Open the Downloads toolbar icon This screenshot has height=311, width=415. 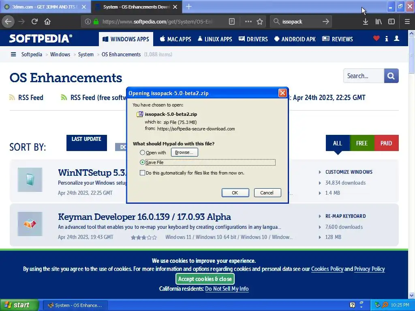(366, 21)
